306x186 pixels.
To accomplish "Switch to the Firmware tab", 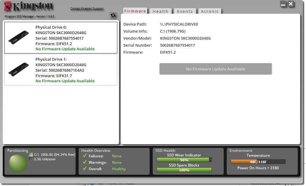I will pos(135,11).
